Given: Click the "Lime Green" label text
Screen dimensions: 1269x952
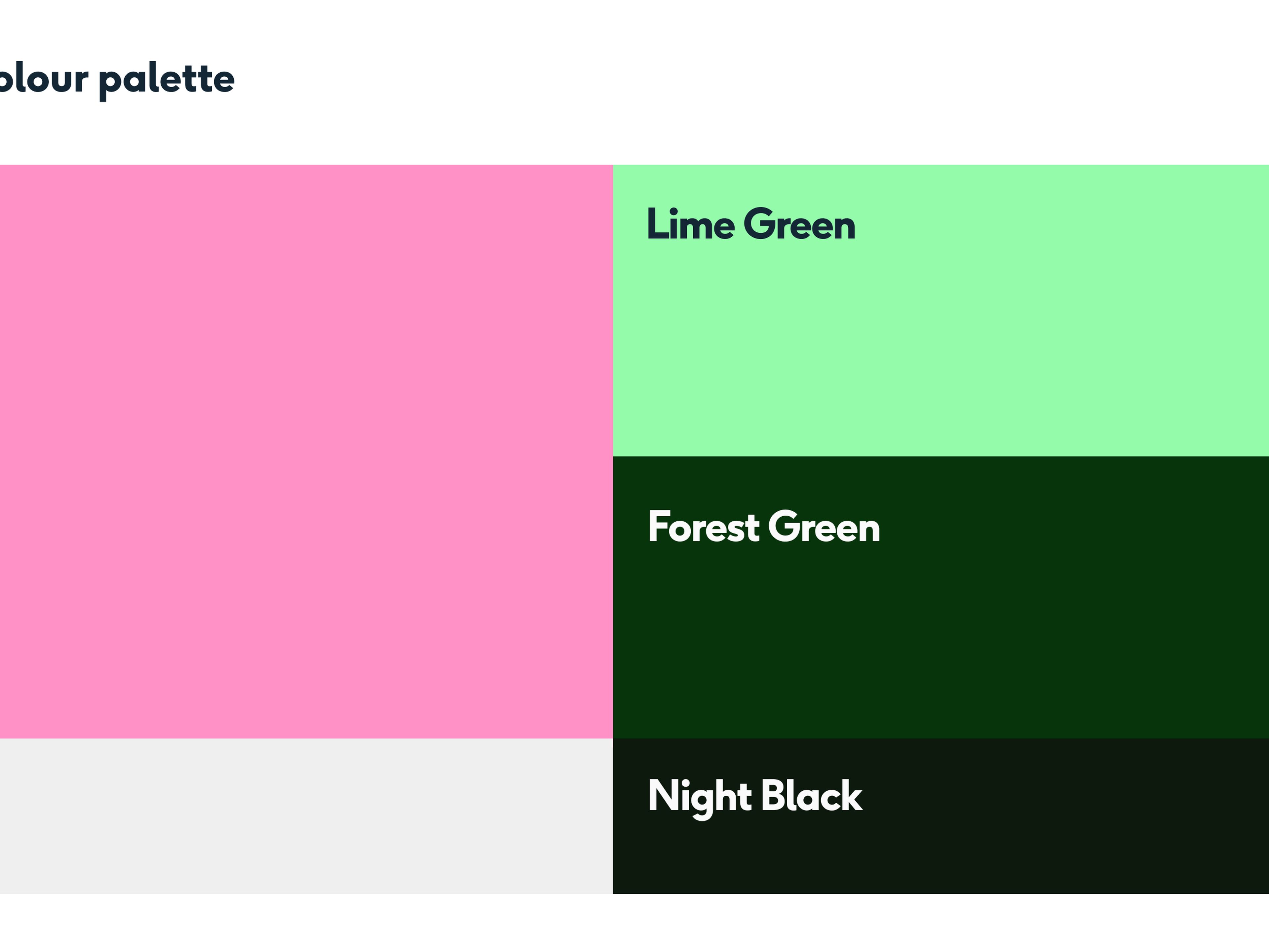Looking at the screenshot, I should pos(751,224).
